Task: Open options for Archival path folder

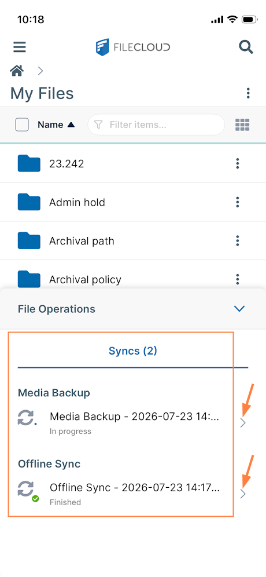Action: pyautogui.click(x=238, y=240)
